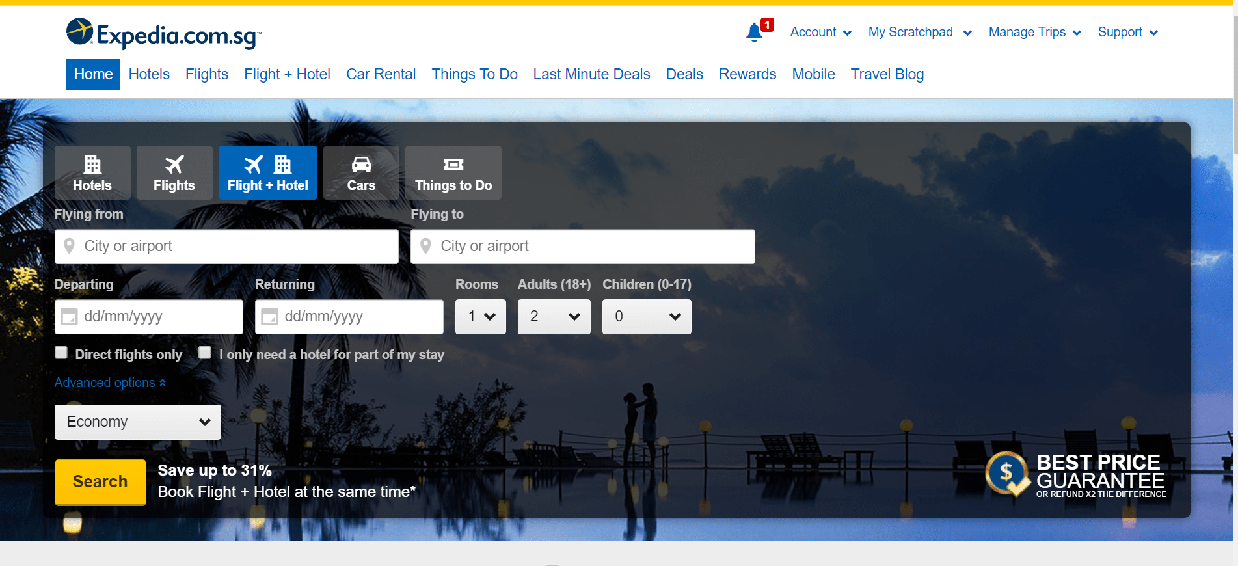Select the Things to Do ticket tab
Screen dimensions: 1238x566
click(x=453, y=172)
